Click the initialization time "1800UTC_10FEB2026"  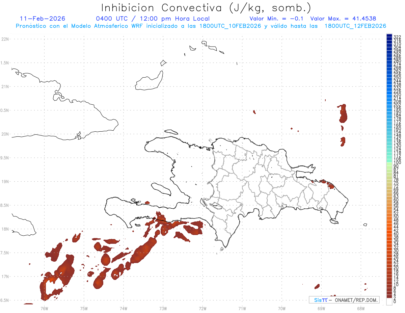point(230,26)
